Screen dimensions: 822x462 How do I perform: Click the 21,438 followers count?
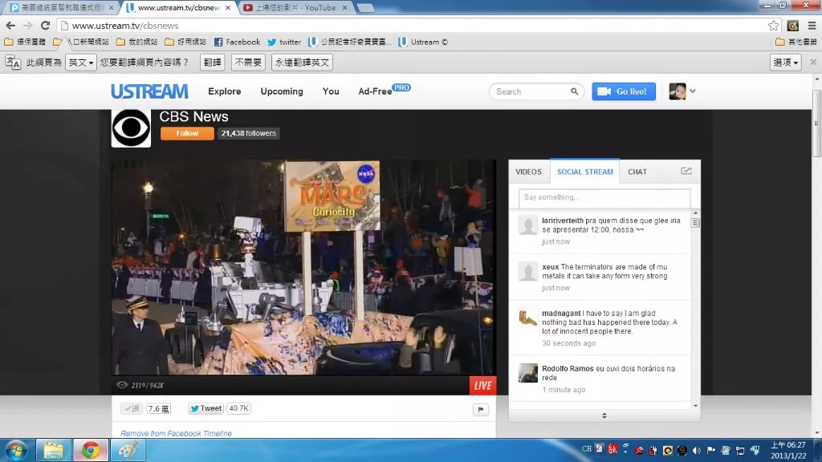[249, 133]
